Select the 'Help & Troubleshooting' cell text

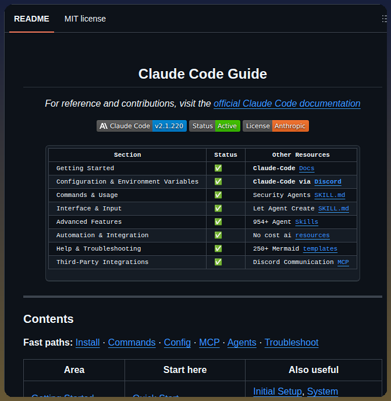[x=98, y=248]
